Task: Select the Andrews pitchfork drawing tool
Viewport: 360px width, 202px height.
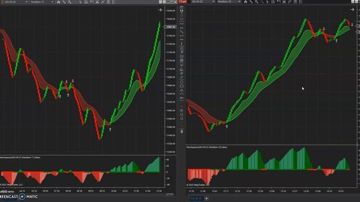Action: click(182, 65)
